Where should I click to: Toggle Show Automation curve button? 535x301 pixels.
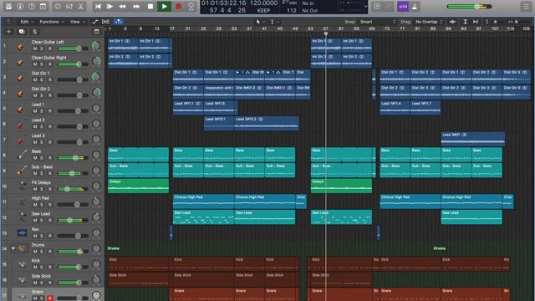coord(95,22)
